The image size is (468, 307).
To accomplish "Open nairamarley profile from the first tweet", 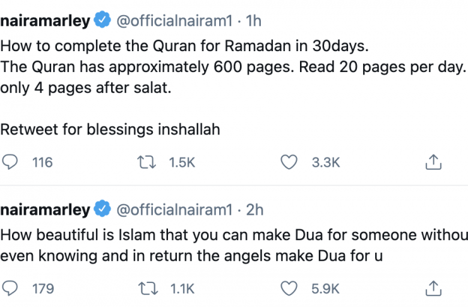I will coord(45,21).
